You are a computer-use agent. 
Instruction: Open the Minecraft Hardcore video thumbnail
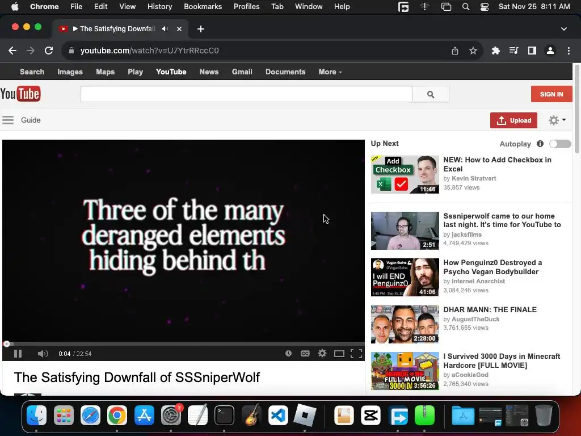pyautogui.click(x=405, y=371)
